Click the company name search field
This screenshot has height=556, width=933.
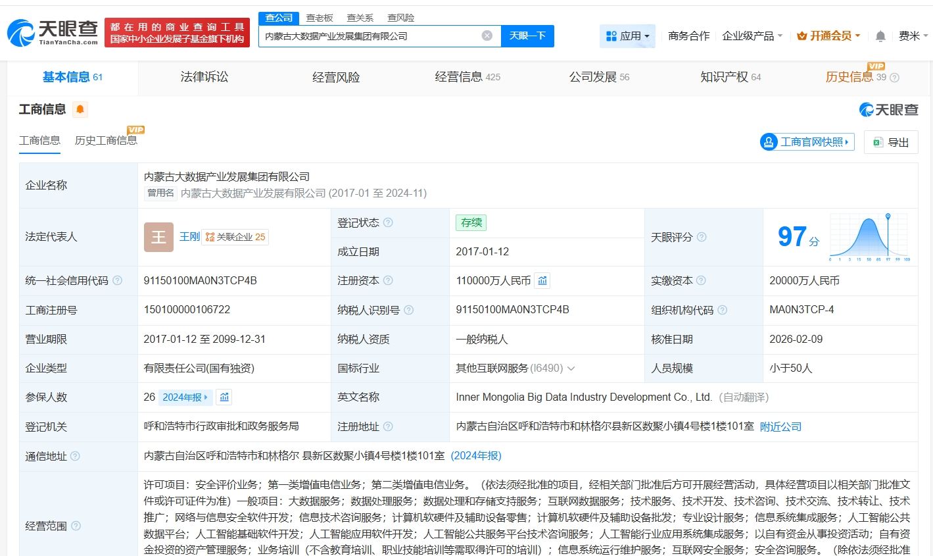tap(368, 36)
